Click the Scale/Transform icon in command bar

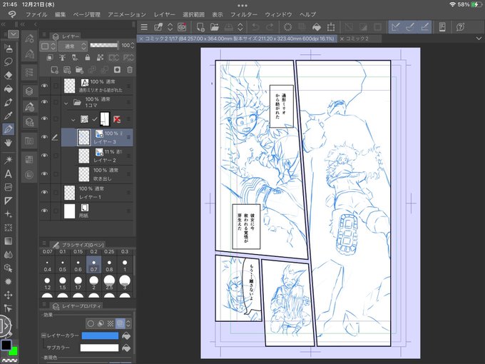331,27
